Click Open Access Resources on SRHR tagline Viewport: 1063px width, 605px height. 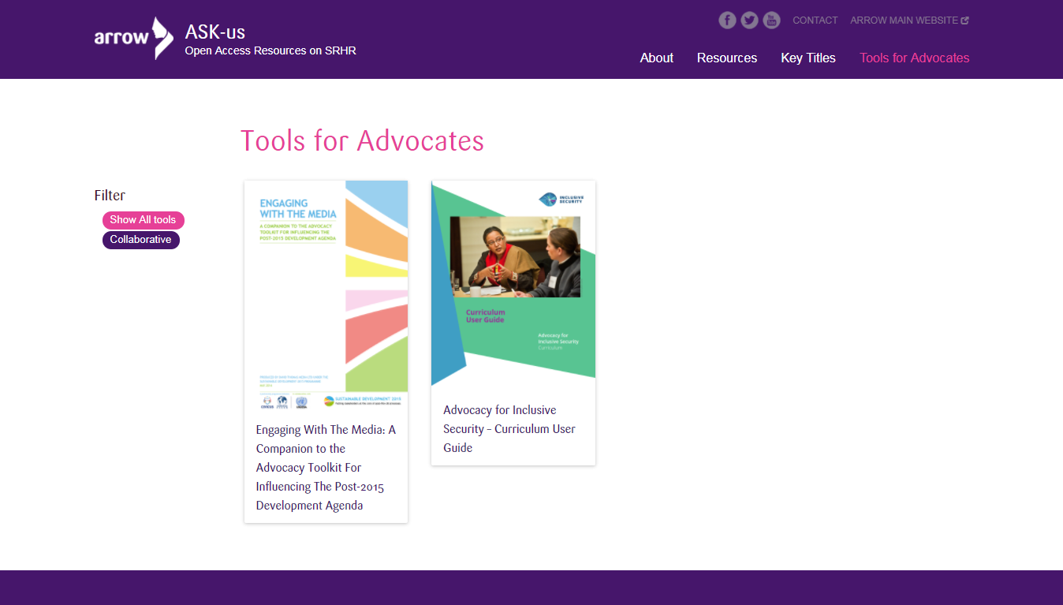click(x=270, y=50)
